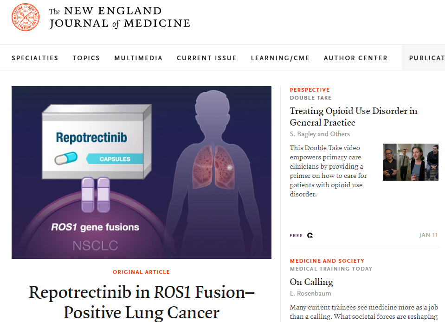The image size is (445, 322).
Task: Click the NEJM red seal logo
Action: (26, 17)
